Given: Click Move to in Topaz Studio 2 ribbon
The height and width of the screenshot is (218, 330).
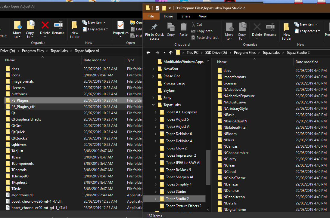Looking at the screenshot, I should pyautogui.click(x=229, y=31).
